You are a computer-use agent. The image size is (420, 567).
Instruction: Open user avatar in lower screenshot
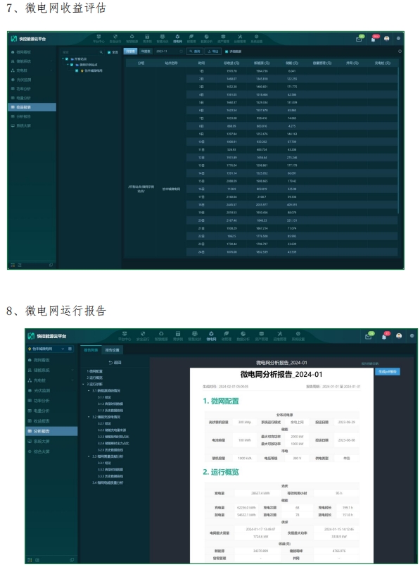point(399,336)
